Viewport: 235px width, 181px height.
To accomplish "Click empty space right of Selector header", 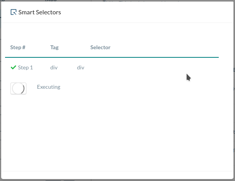I will tap(163, 47).
